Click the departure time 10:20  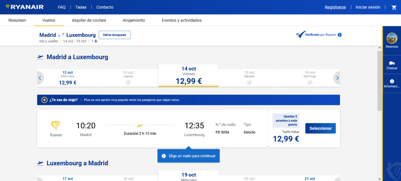(x=86, y=126)
